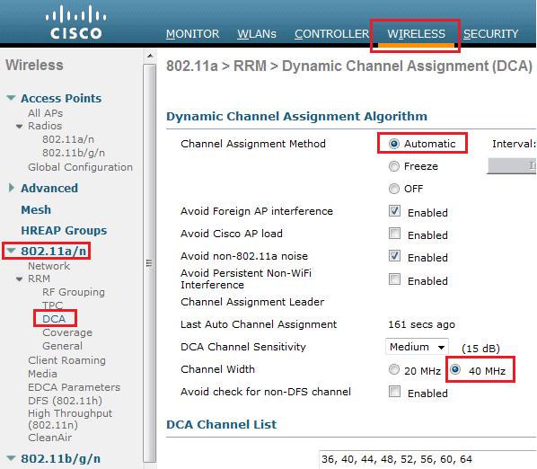Image resolution: width=537 pixels, height=469 pixels.
Task: Expand the Advanced section arrow
Action: click(12, 188)
